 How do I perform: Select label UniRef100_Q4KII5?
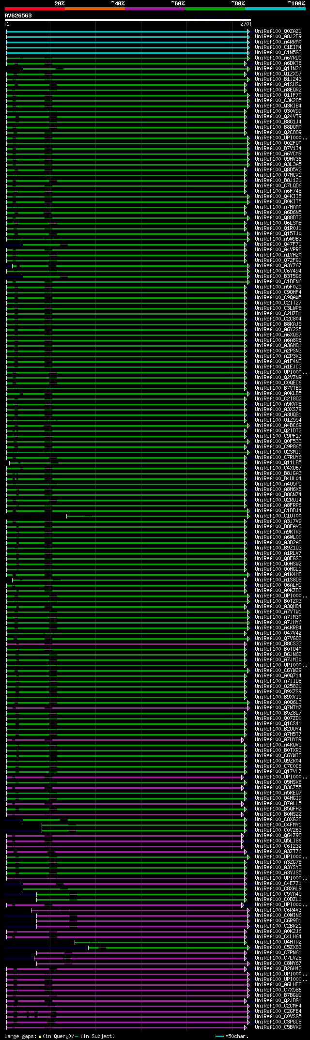(x=278, y=196)
